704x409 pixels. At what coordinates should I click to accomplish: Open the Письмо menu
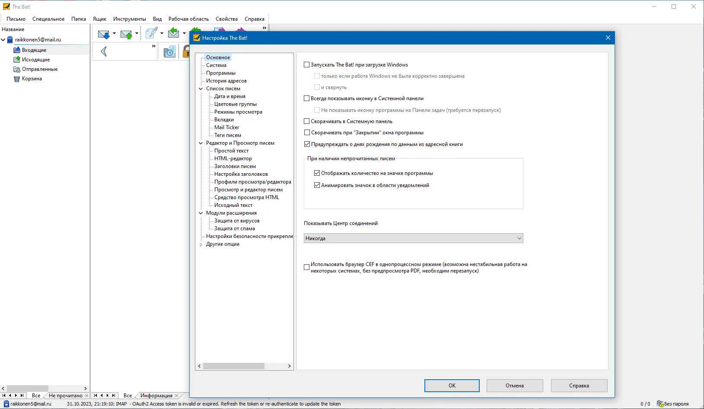coord(16,19)
